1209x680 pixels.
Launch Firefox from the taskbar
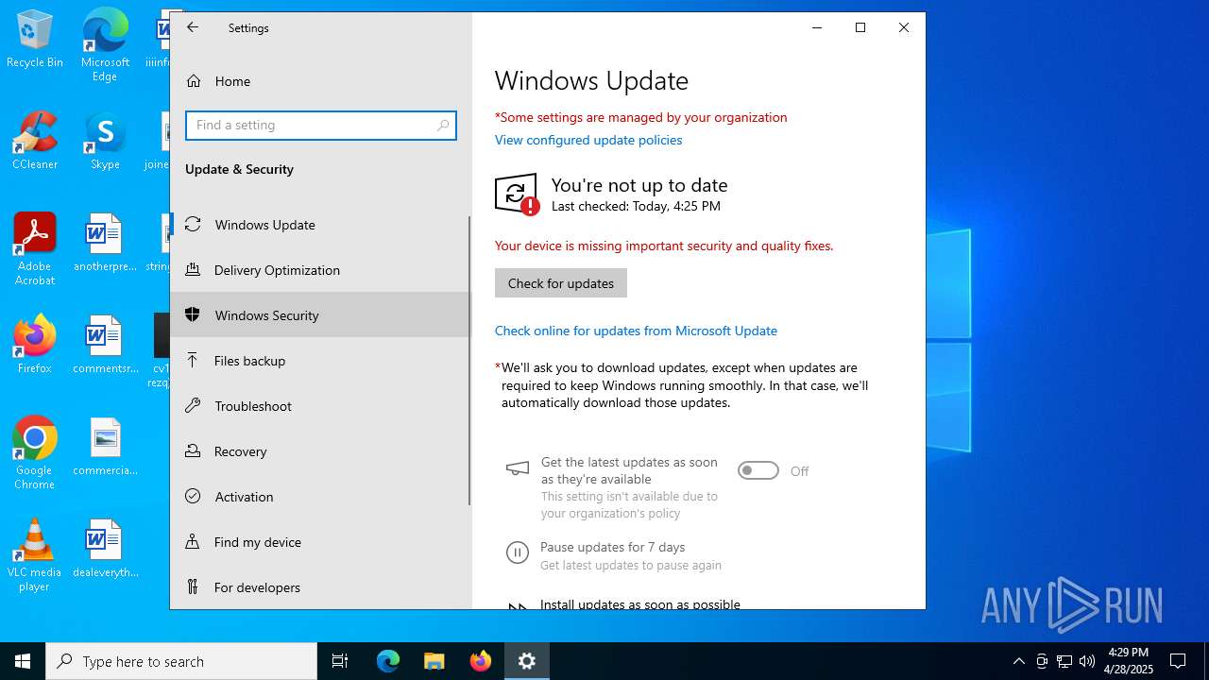coord(481,661)
